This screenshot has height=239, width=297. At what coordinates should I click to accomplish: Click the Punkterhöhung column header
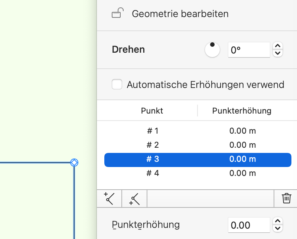tap(242, 111)
